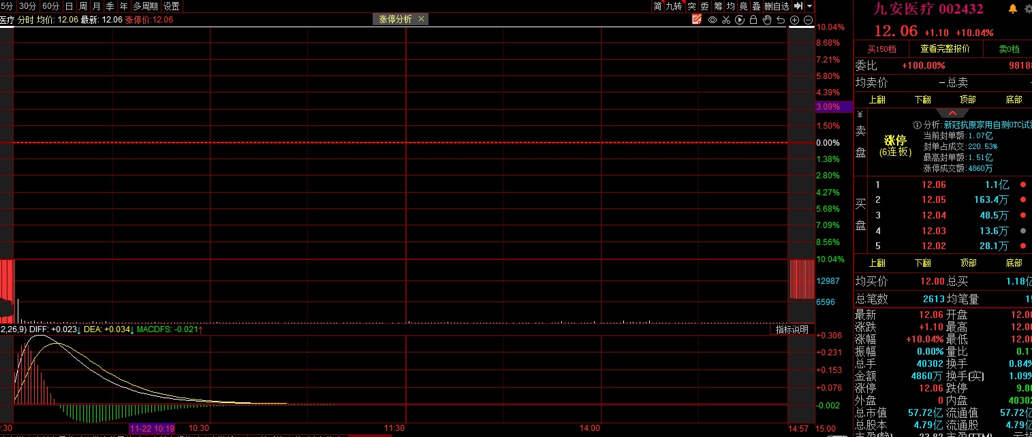Viewport: 1032px width, 437px height.
Task: Toggle the 筹 chip distribution button
Action: point(718,6)
